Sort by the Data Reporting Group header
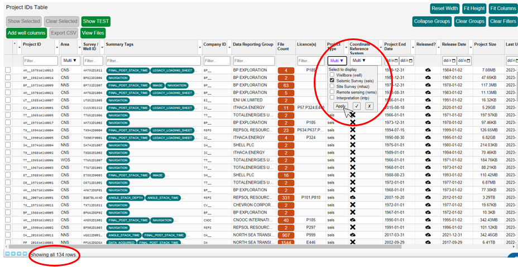The width and height of the screenshot is (518, 267). point(253,44)
